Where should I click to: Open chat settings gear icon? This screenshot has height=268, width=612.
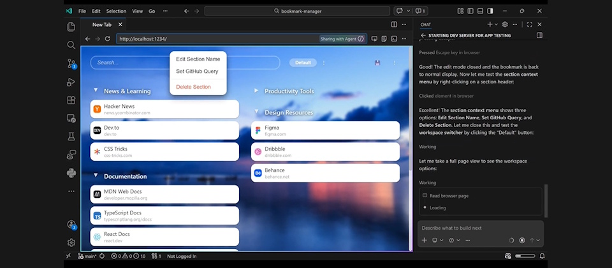[x=505, y=24]
